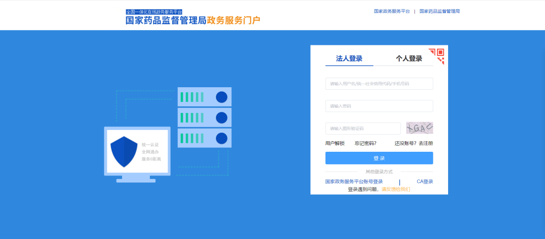Refresh the captcha verification image
This screenshot has width=545, height=239.
(419, 128)
